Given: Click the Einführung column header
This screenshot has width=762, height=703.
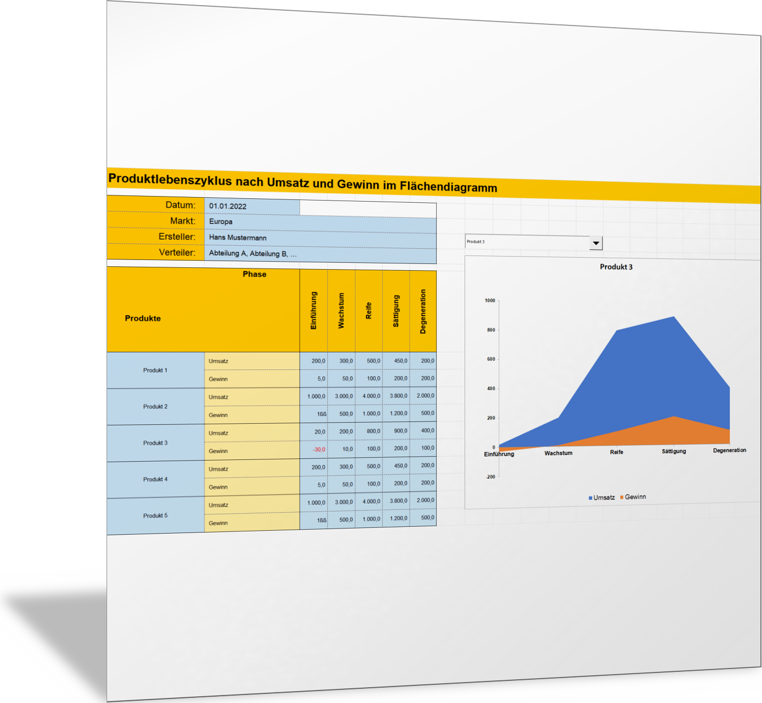Looking at the screenshot, I should pyautogui.click(x=314, y=310).
